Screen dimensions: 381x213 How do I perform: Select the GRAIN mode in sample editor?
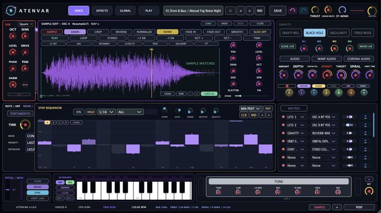[75, 32]
